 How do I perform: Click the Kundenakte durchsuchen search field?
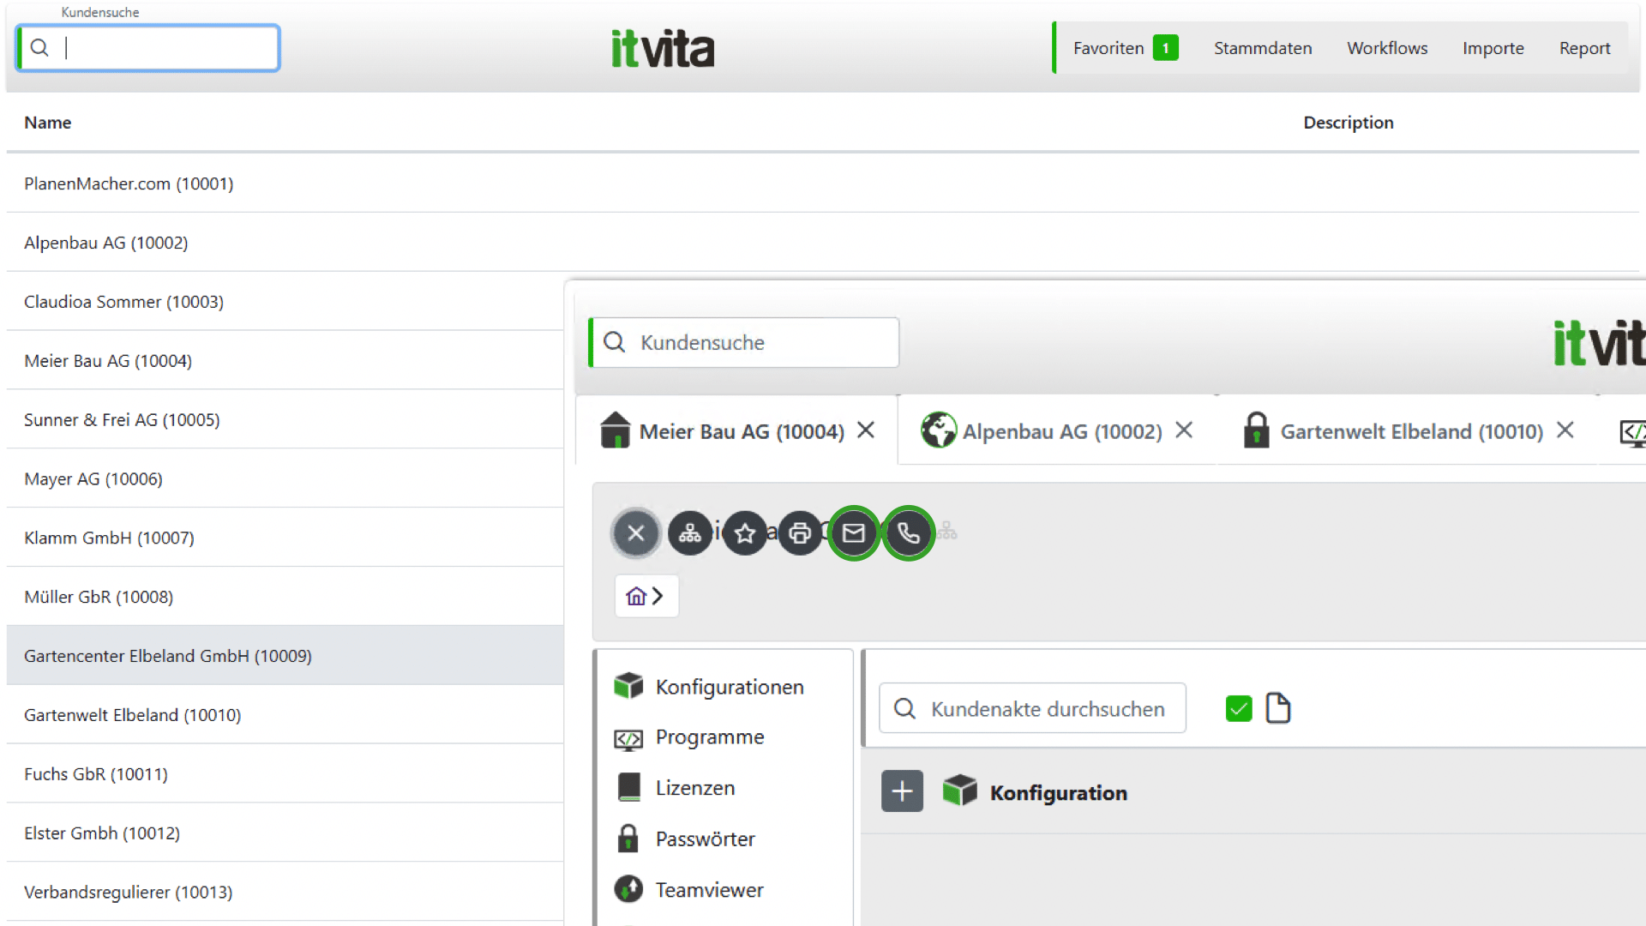tap(1048, 709)
